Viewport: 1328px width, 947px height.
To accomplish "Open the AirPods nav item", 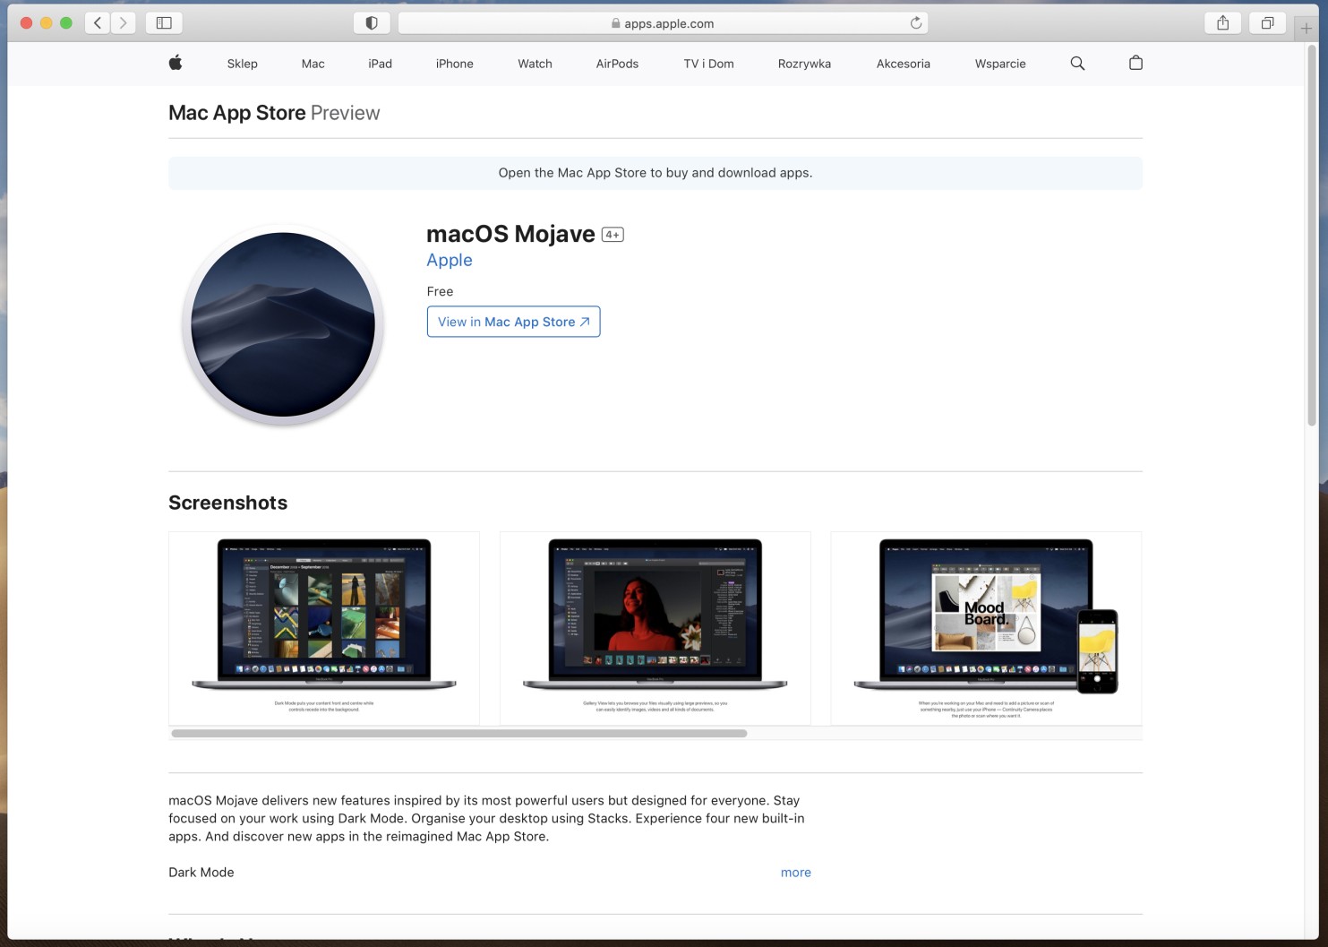I will click(617, 64).
